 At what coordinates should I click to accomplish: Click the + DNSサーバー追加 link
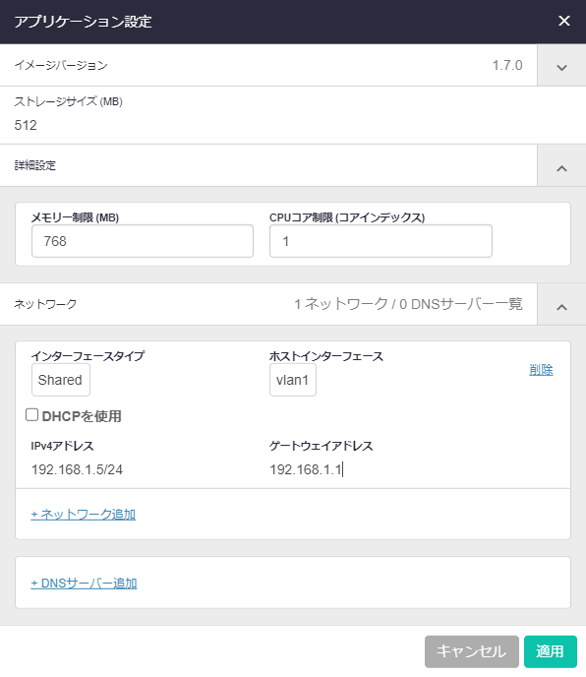click(x=84, y=584)
